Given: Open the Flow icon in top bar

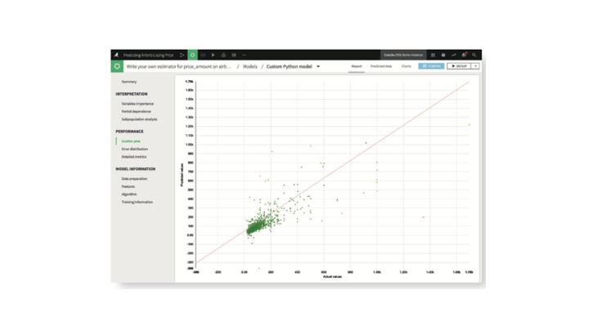Looking at the screenshot, I should click(182, 55).
